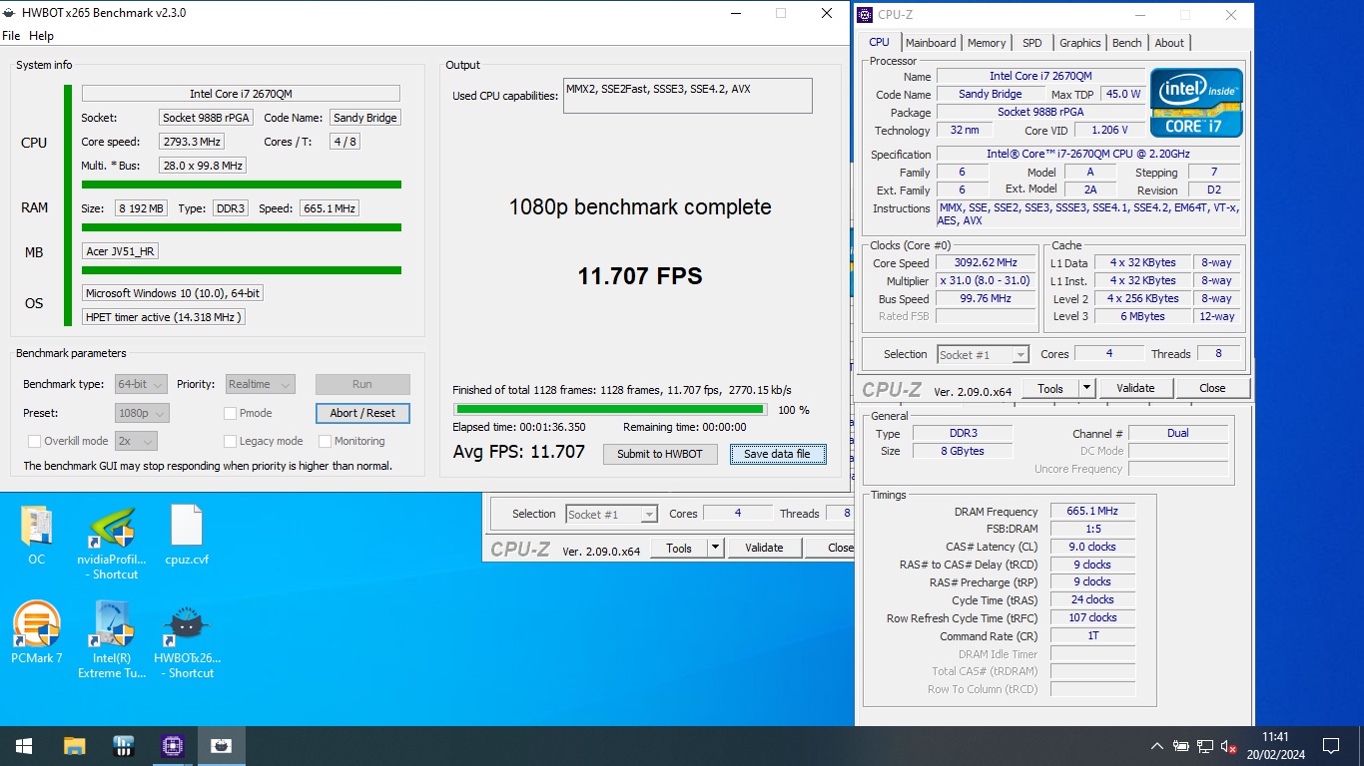The width and height of the screenshot is (1364, 766).
Task: Switch to the SPD tab
Action: tap(1032, 43)
